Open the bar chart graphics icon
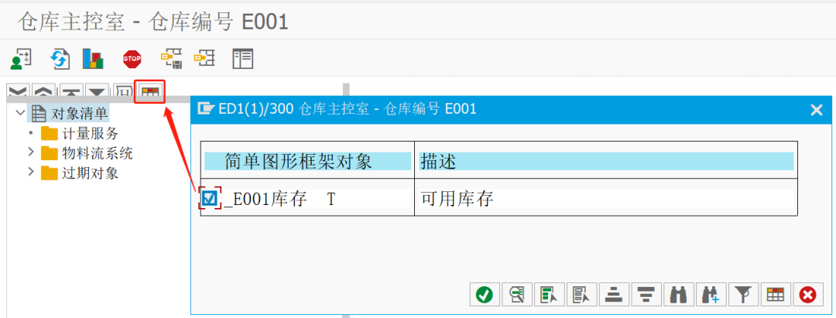The width and height of the screenshot is (836, 318). (93, 59)
